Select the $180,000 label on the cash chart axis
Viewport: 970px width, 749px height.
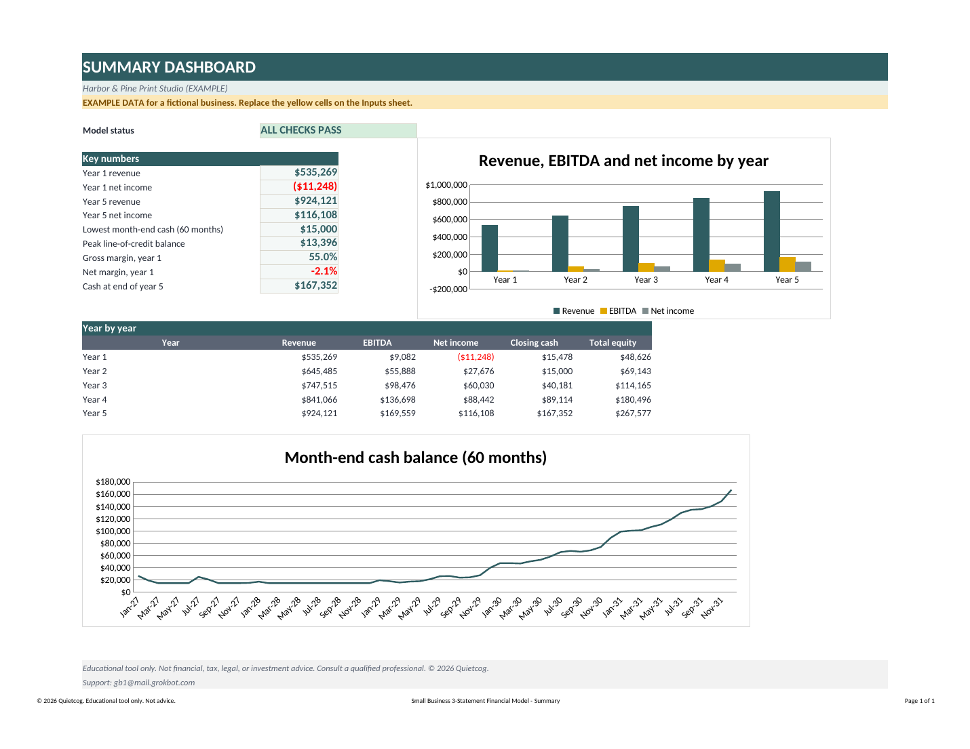coord(113,482)
